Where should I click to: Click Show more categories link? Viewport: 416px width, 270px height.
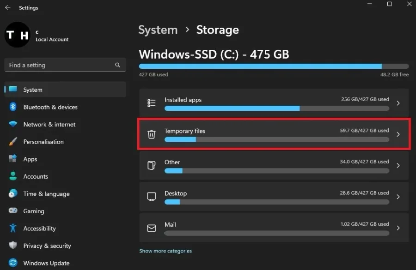point(165,251)
